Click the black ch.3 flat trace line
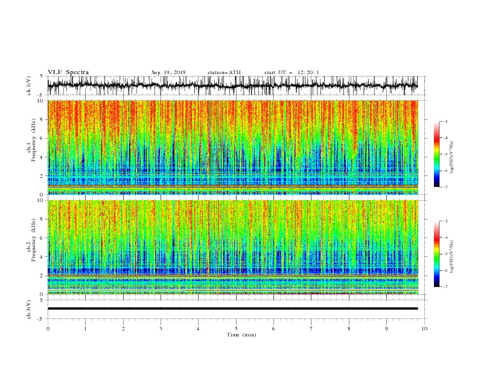The height and width of the screenshot is (369, 478). (232, 309)
